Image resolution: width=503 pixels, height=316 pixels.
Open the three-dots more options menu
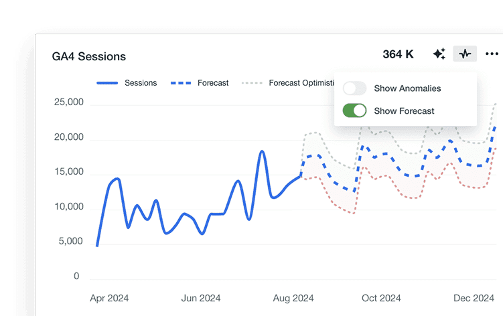[x=492, y=54]
